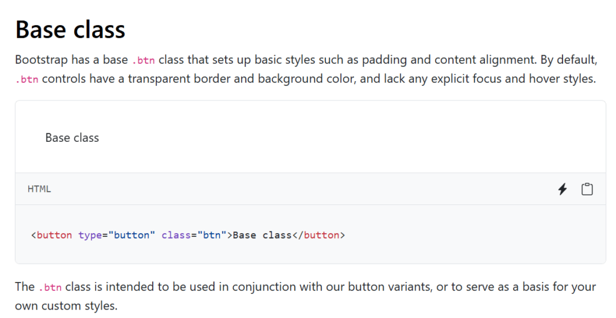Click the .btn code before 'controls have'
Viewport: 616px width, 318px height.
[27, 79]
